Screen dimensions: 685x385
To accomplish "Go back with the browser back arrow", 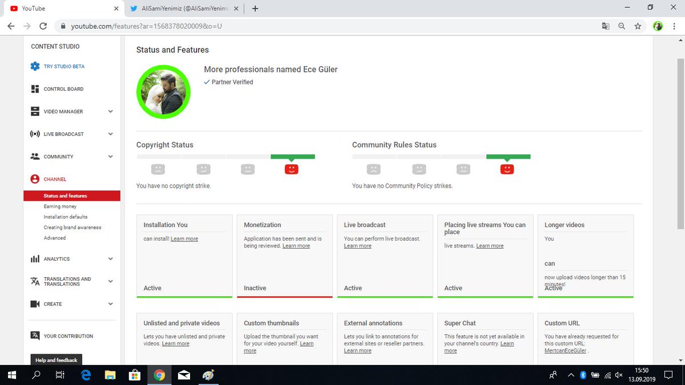I will click(11, 26).
